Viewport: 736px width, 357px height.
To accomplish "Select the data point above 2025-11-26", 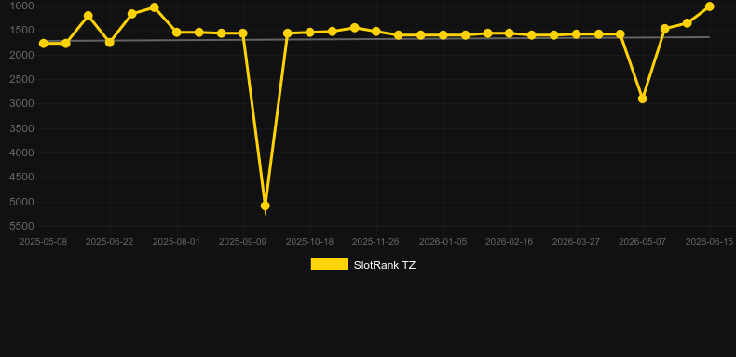I will [x=376, y=32].
